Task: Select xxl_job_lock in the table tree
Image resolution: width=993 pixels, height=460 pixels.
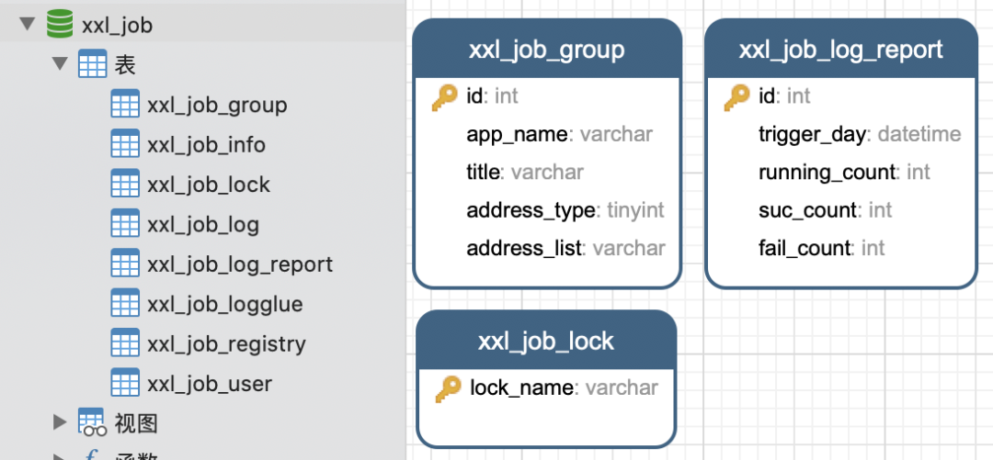Action: click(x=208, y=185)
